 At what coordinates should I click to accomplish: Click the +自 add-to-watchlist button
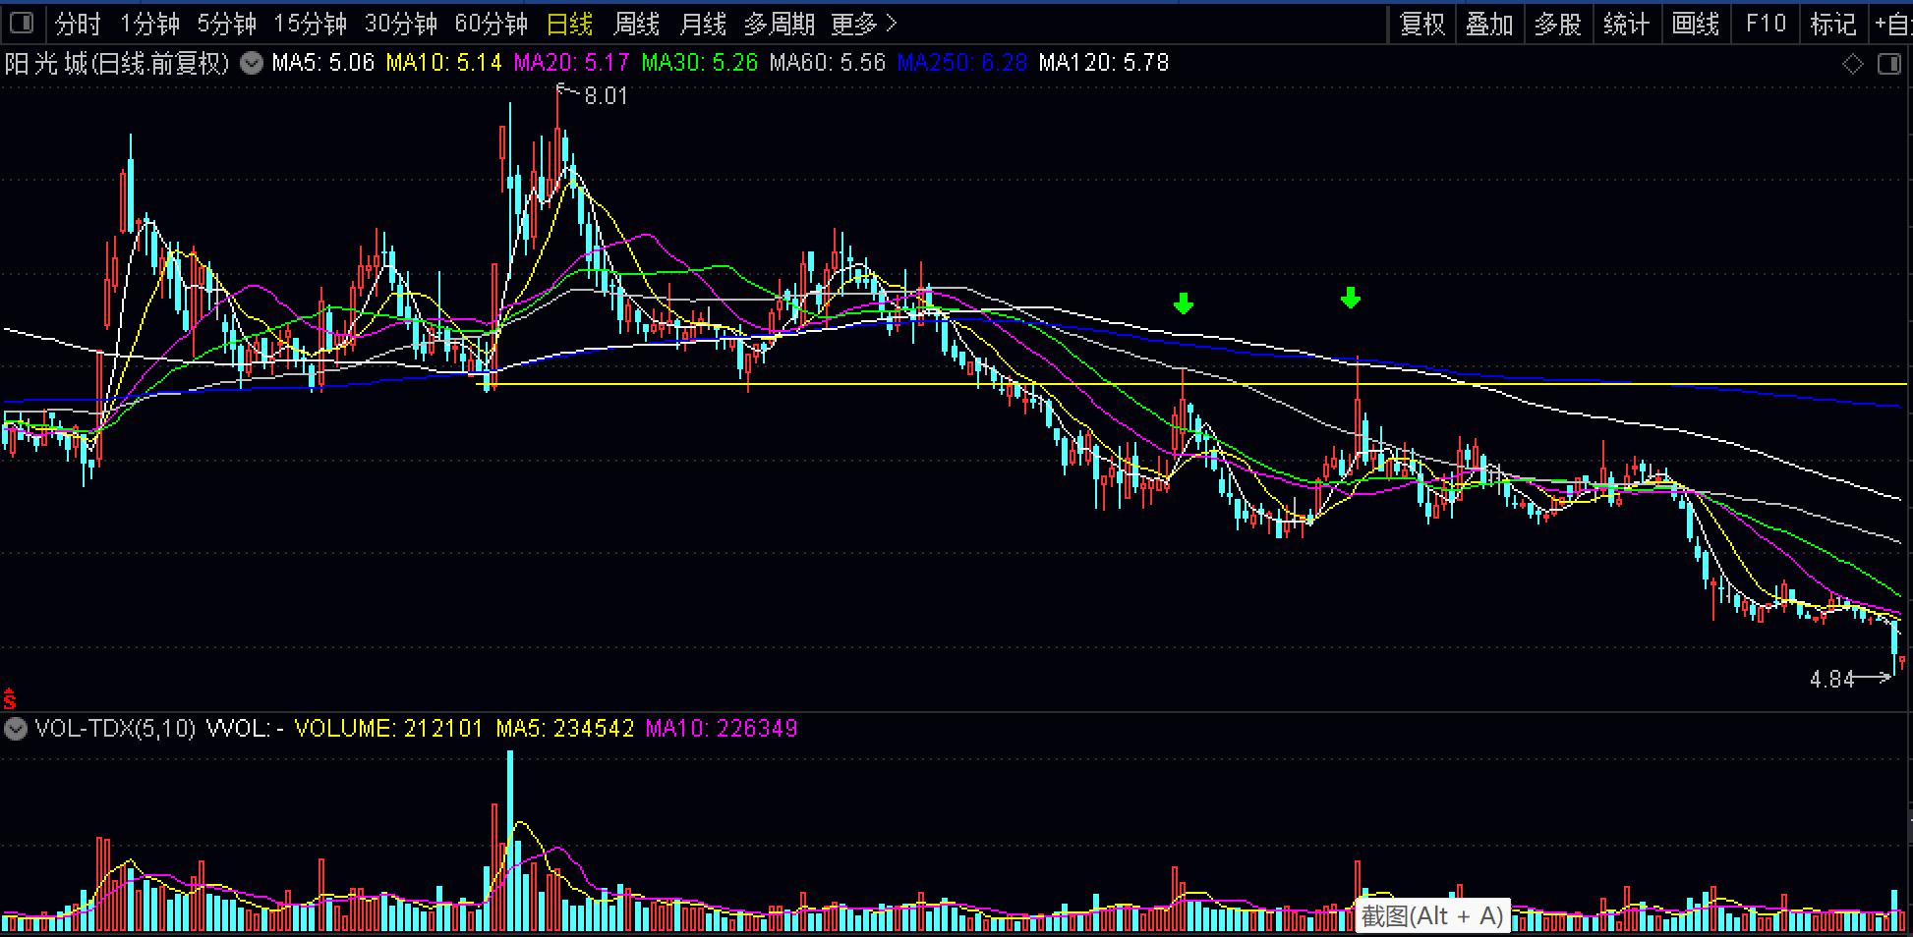1892,24
